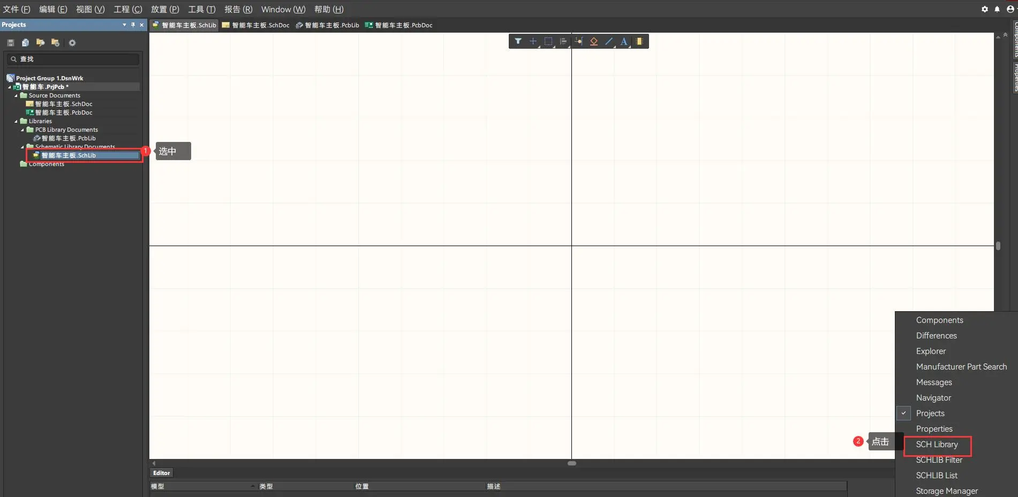Open the vertical Components side panel button

(1015, 40)
